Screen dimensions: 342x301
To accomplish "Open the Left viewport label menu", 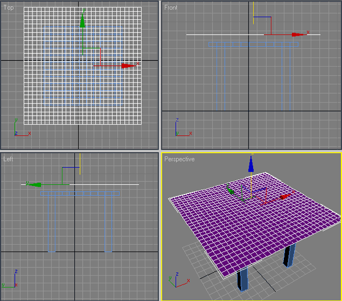I will 8,159.
